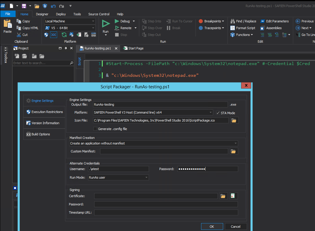This screenshot has height=231, width=315.
Task: Open the Run Mode dropdown
Action: pyautogui.click(x=146, y=177)
